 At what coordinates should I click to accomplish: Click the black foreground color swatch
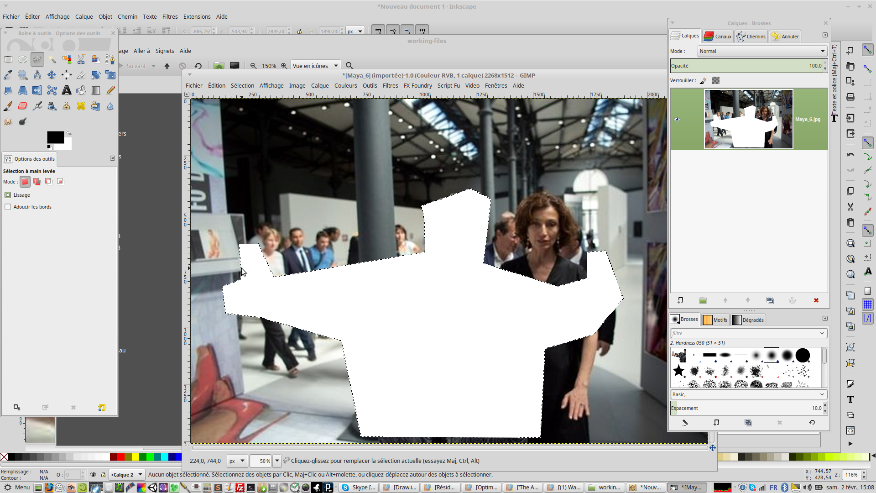(x=55, y=137)
